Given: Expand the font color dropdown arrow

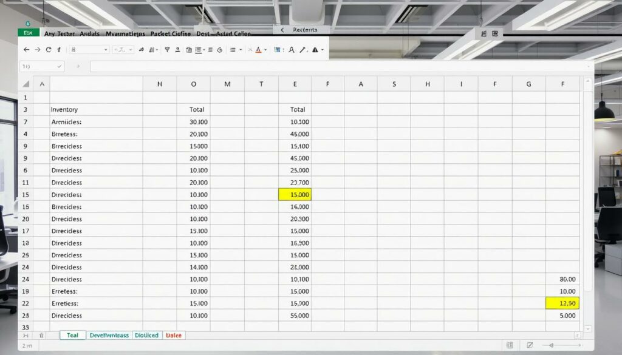Looking at the screenshot, I should pyautogui.click(x=265, y=50).
